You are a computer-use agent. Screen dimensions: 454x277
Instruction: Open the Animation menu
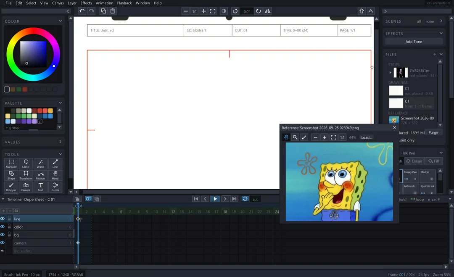[105, 3]
